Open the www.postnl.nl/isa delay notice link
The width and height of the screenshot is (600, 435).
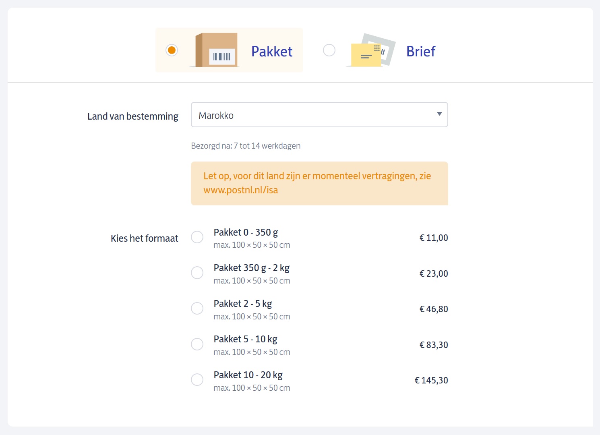click(x=240, y=190)
